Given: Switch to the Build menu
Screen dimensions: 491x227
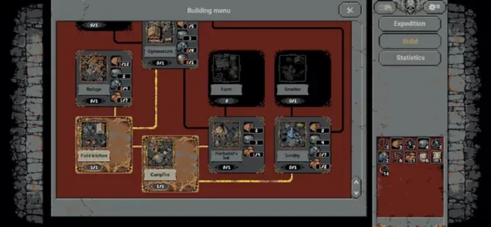Looking at the screenshot, I should [409, 41].
